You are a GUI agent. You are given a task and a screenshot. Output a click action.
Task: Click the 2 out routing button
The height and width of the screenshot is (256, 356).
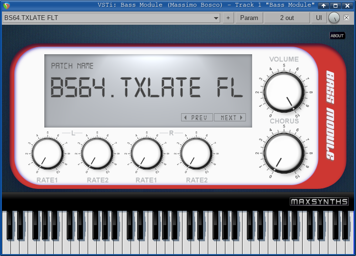287,18
